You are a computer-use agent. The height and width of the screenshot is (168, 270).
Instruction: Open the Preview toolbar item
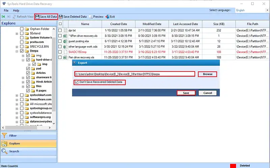(x=96, y=16)
